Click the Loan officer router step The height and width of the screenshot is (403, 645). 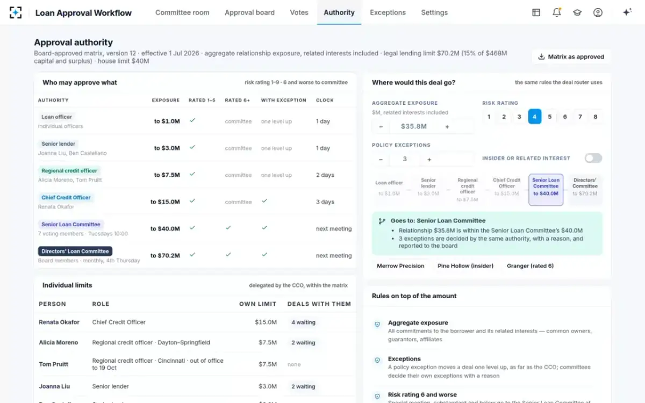coord(389,190)
